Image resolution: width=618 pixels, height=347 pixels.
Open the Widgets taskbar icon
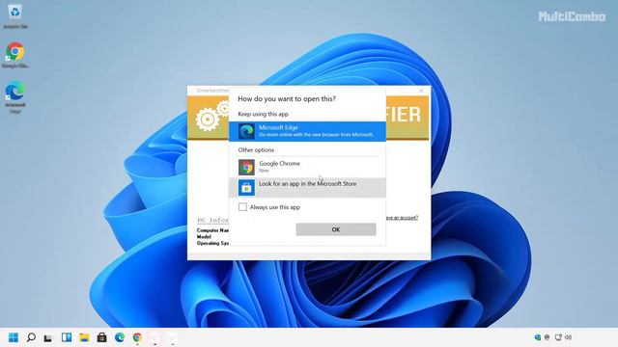coord(67,337)
